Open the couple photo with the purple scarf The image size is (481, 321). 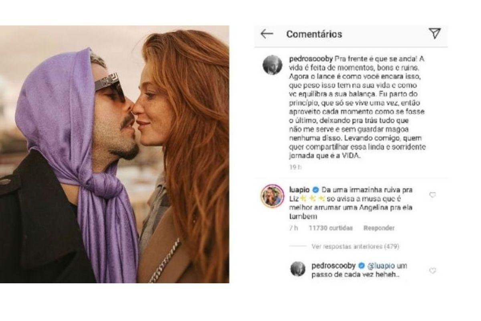click(x=114, y=154)
